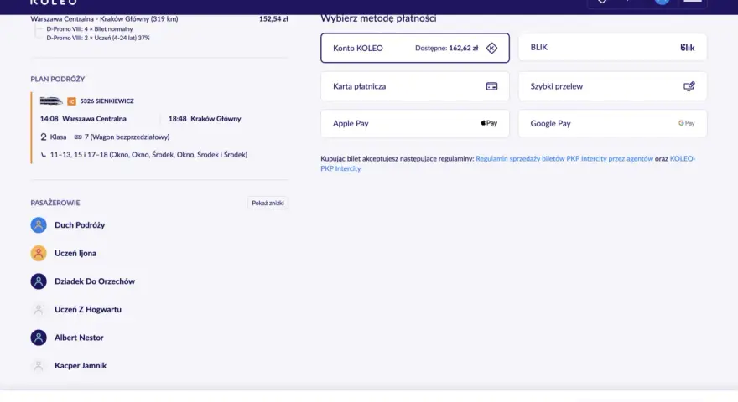738x402 pixels.
Task: Select Konto KOLEO payment method
Action: pyautogui.click(x=414, y=48)
